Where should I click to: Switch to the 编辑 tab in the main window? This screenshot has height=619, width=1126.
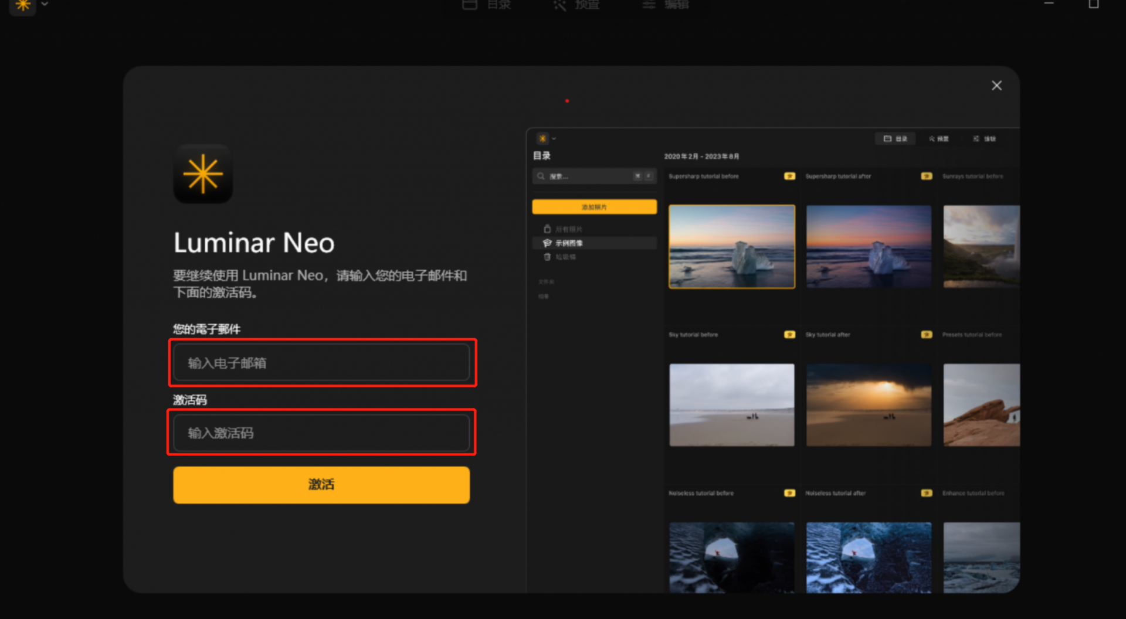coord(665,5)
